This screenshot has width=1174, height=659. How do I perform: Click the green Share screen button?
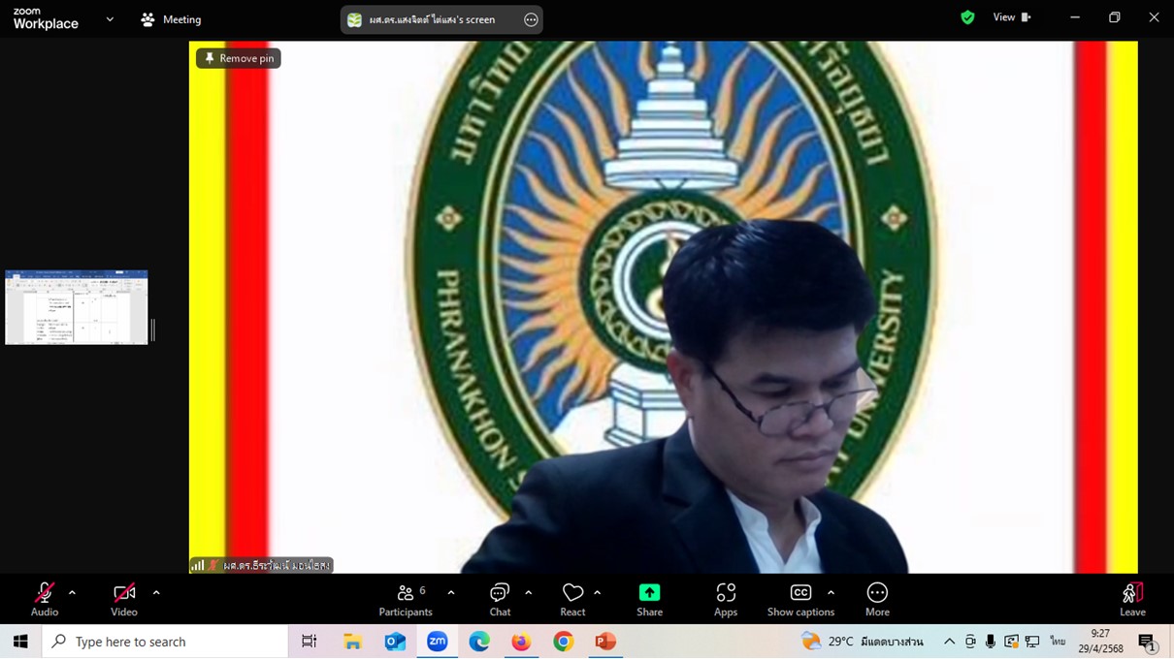point(649,600)
